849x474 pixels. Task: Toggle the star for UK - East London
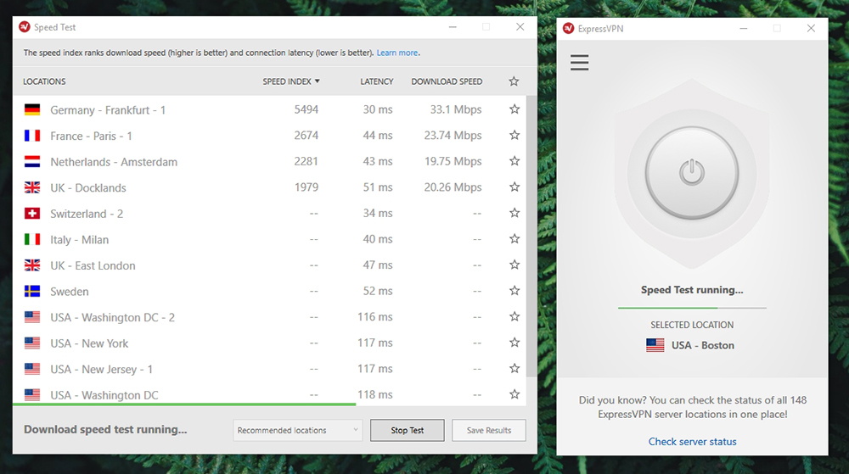(514, 265)
